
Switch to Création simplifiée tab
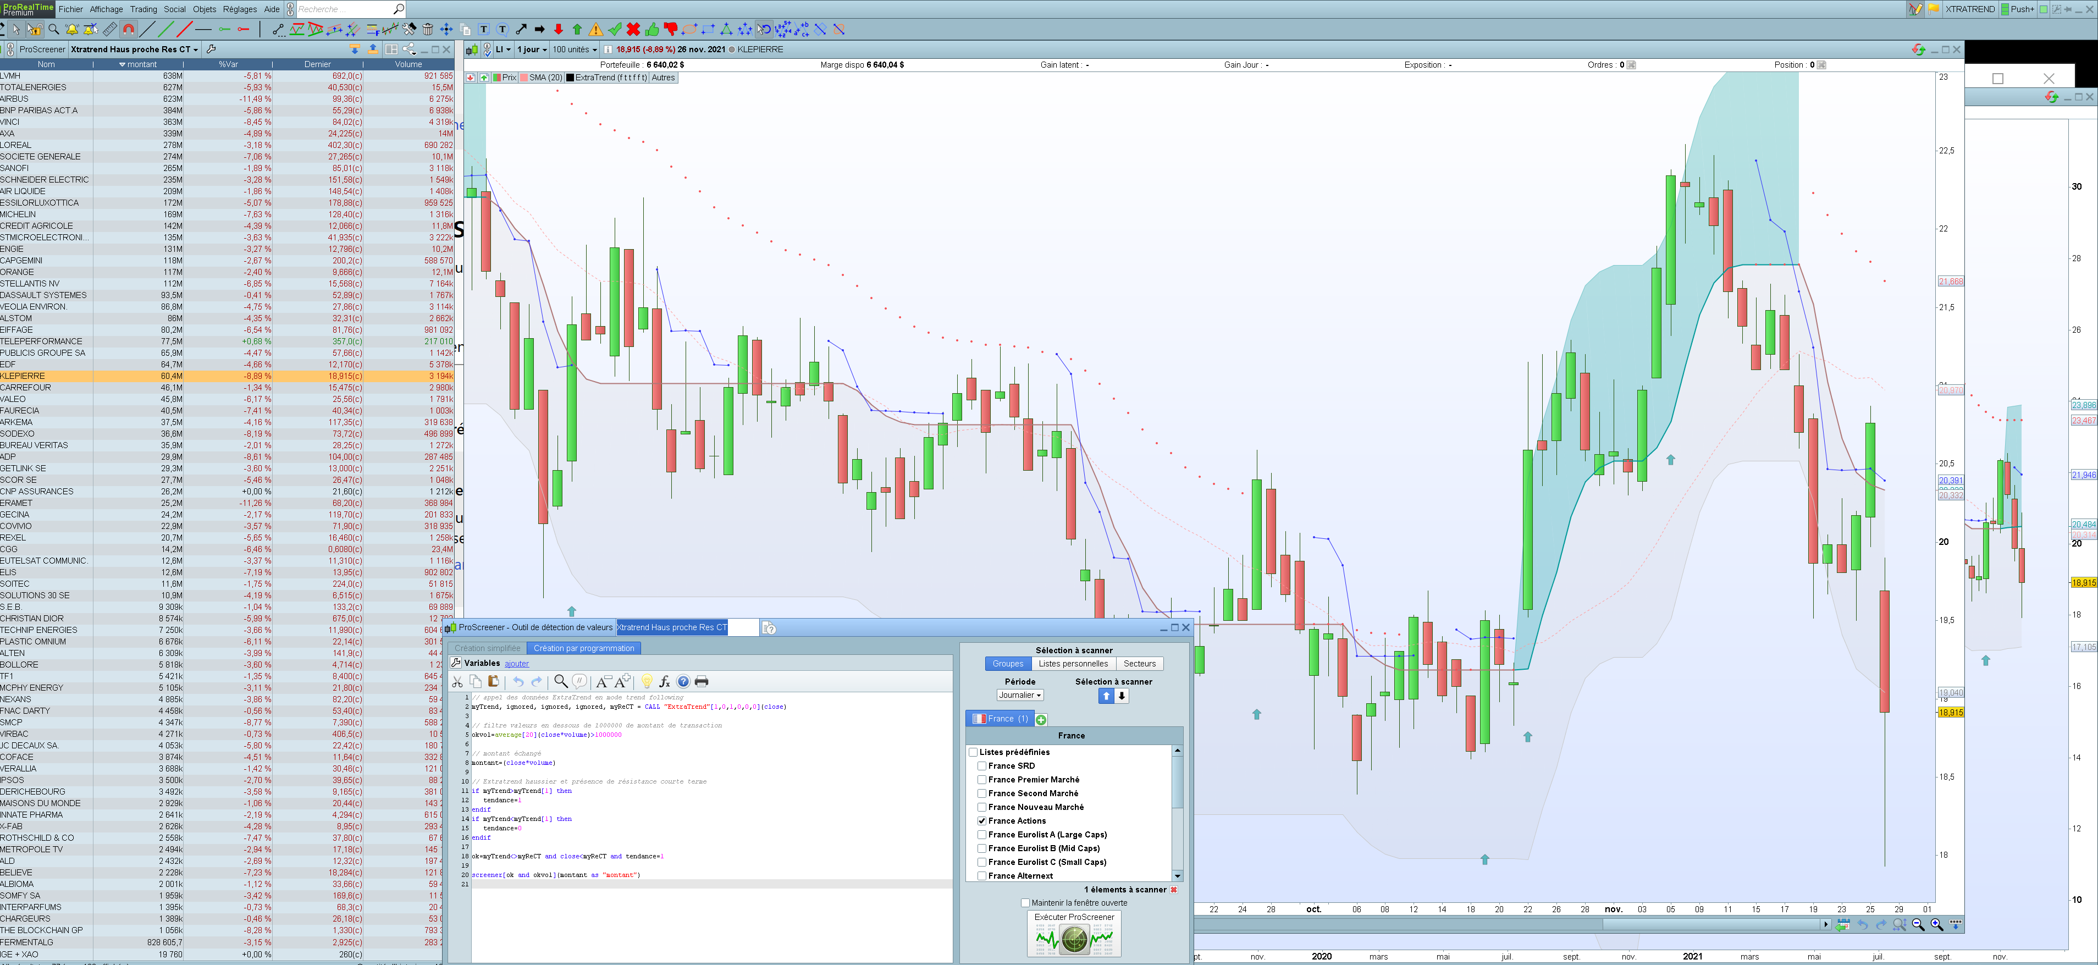487,648
